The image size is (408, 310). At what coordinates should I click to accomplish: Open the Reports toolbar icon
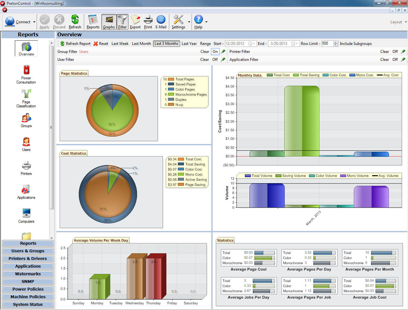click(93, 19)
